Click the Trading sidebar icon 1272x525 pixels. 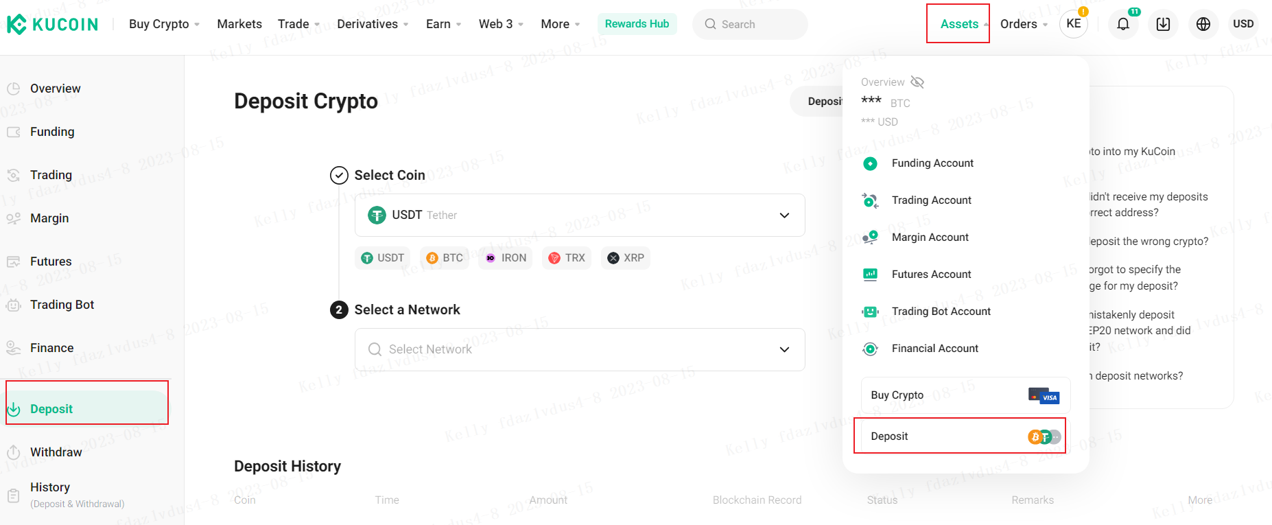click(x=14, y=175)
